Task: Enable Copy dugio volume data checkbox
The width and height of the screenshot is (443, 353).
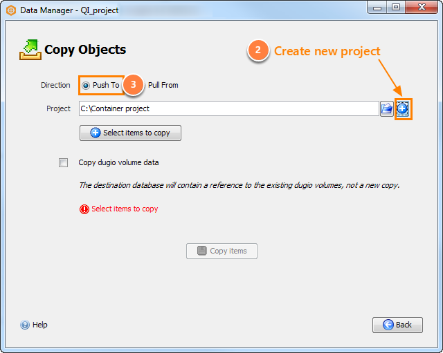Action: click(63, 163)
